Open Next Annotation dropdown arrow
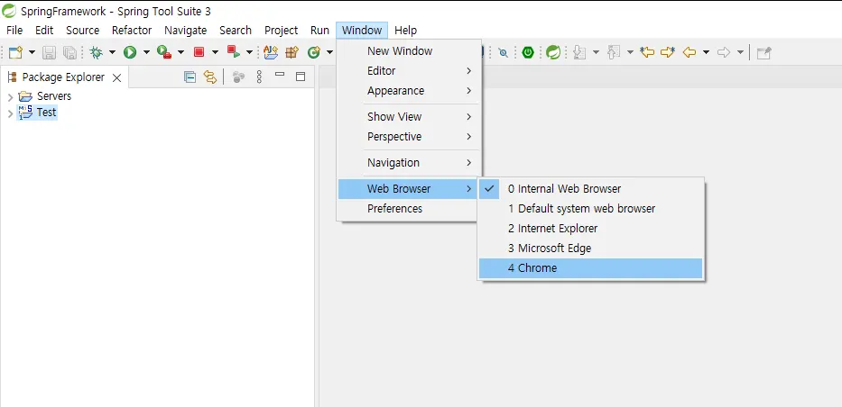Viewport: 842px width, 407px height. point(596,52)
